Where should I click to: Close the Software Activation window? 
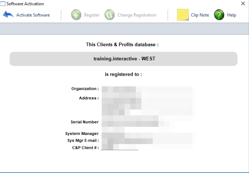[243, 4]
